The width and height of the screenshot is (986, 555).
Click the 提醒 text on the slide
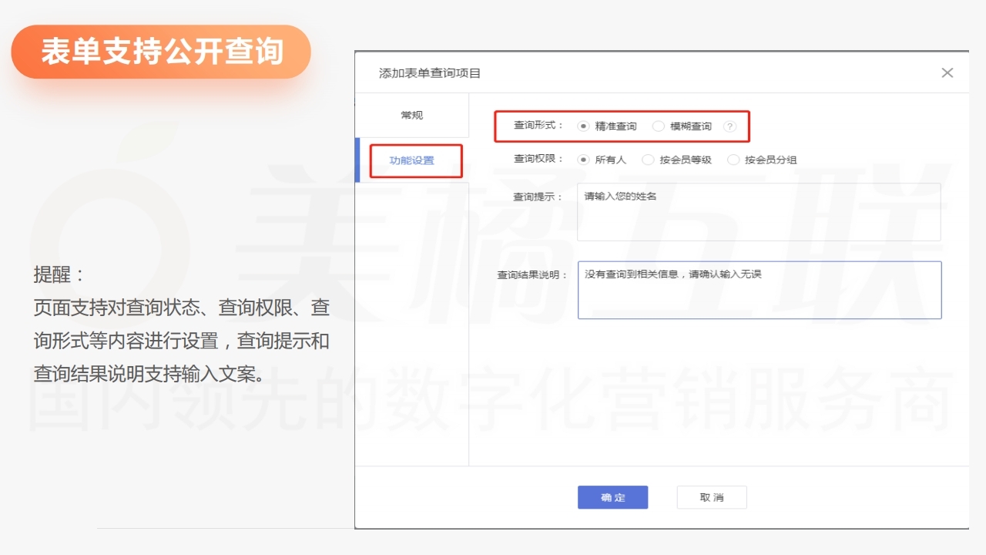(x=60, y=274)
